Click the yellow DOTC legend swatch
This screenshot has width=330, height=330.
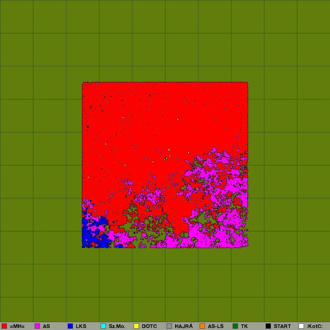point(136,326)
